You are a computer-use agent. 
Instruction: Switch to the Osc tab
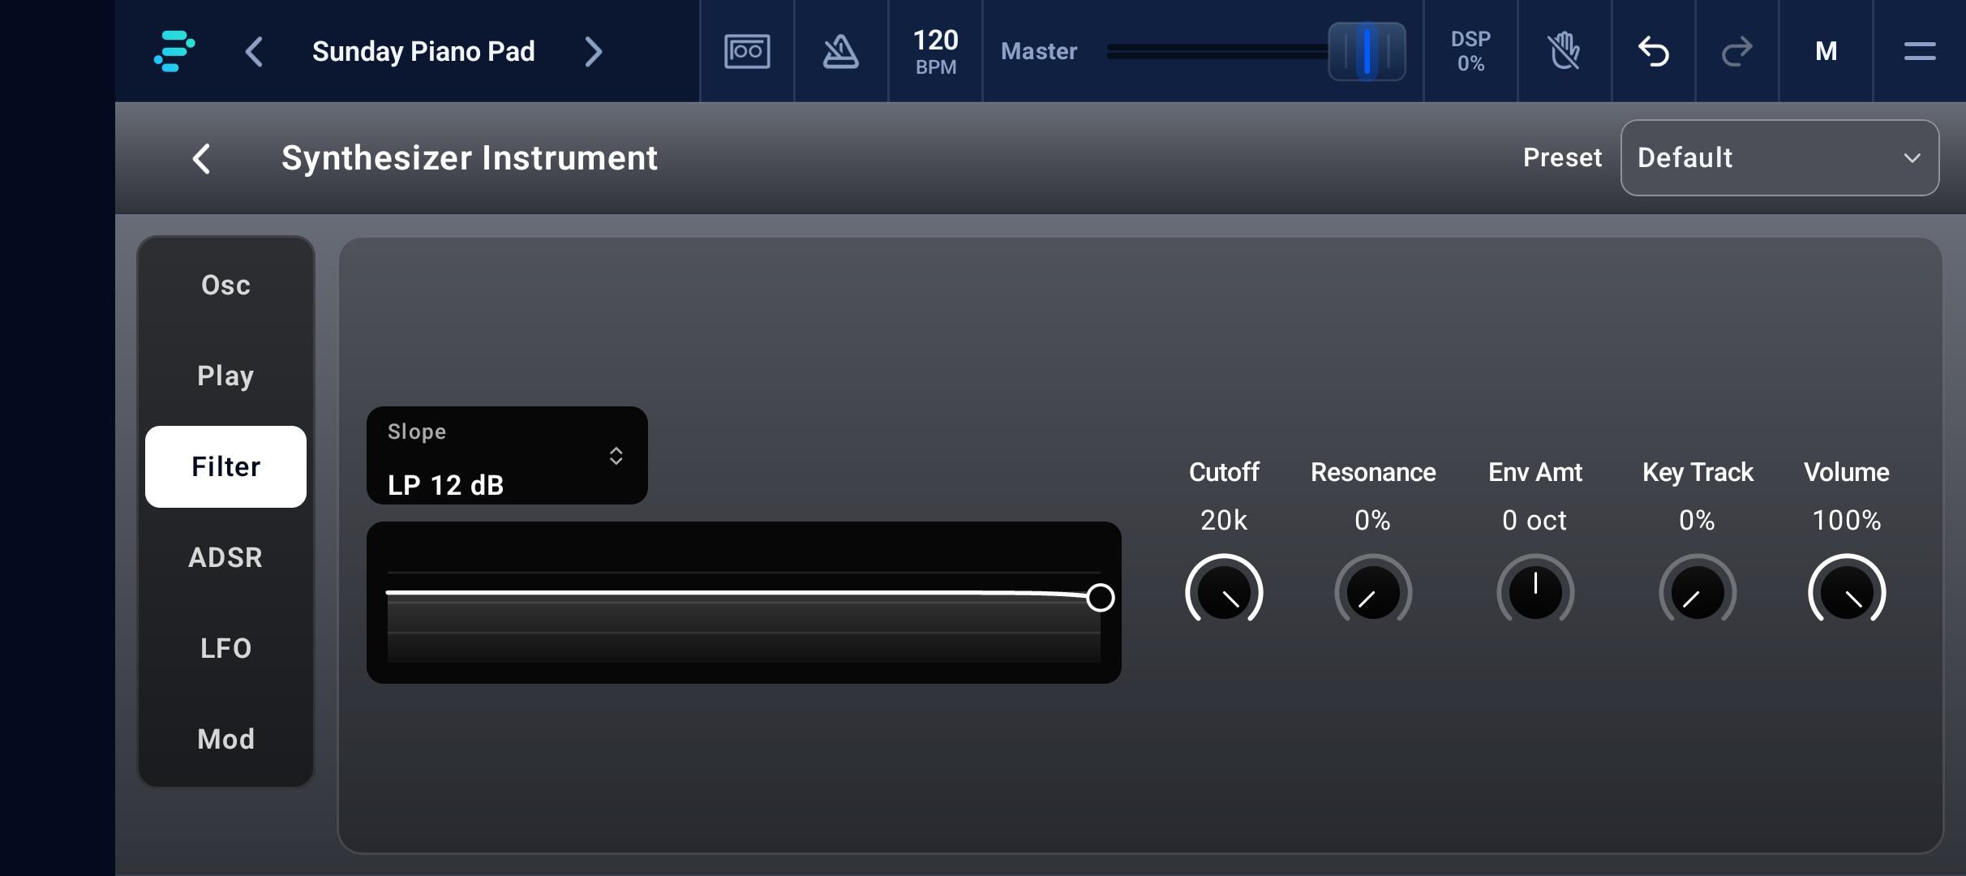[x=225, y=286]
